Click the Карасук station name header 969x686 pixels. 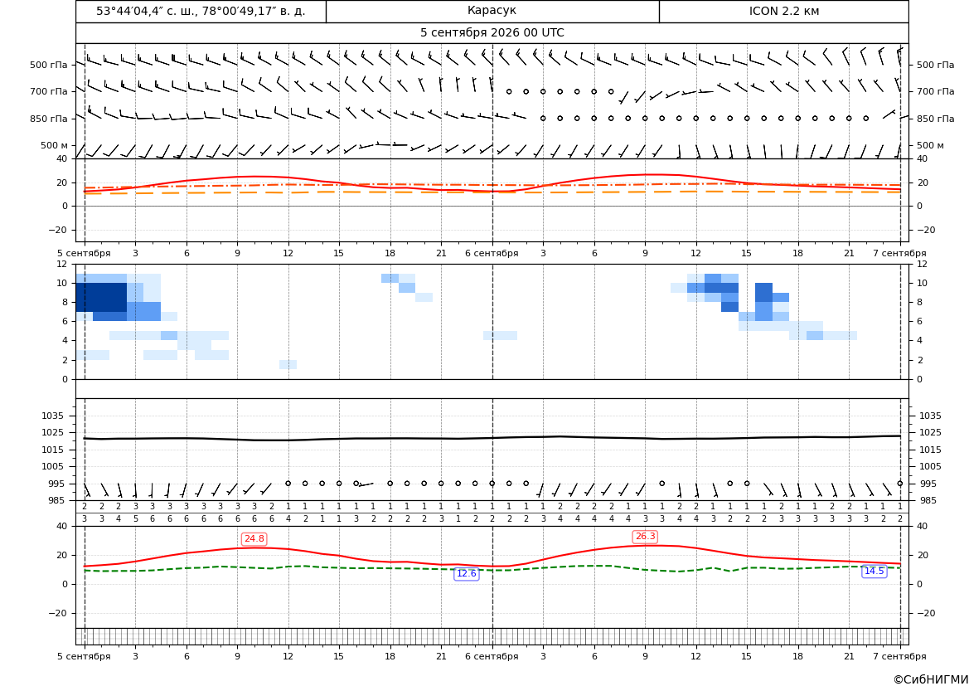click(x=492, y=11)
